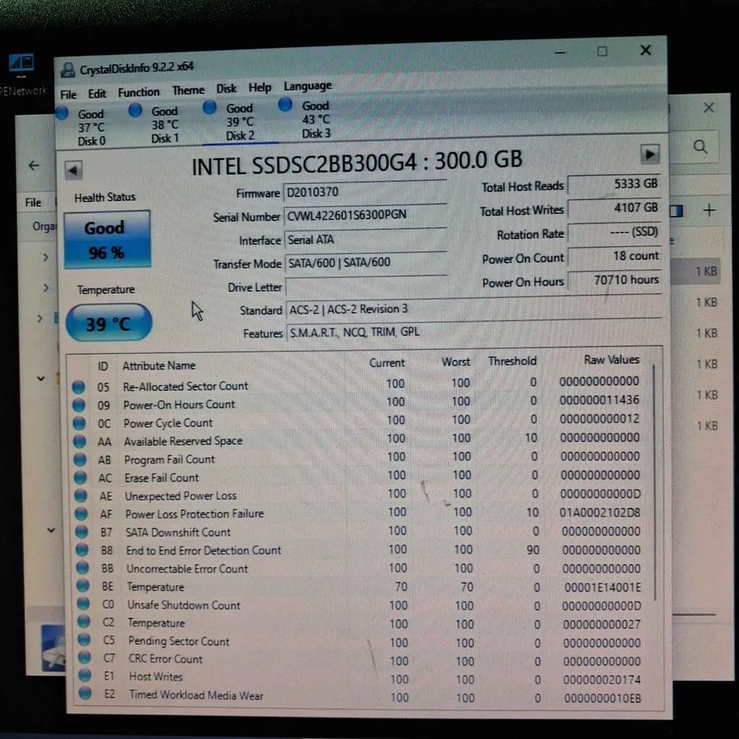This screenshot has width=739, height=739.
Task: Click the preview pane icon in background window
Action: point(677,211)
